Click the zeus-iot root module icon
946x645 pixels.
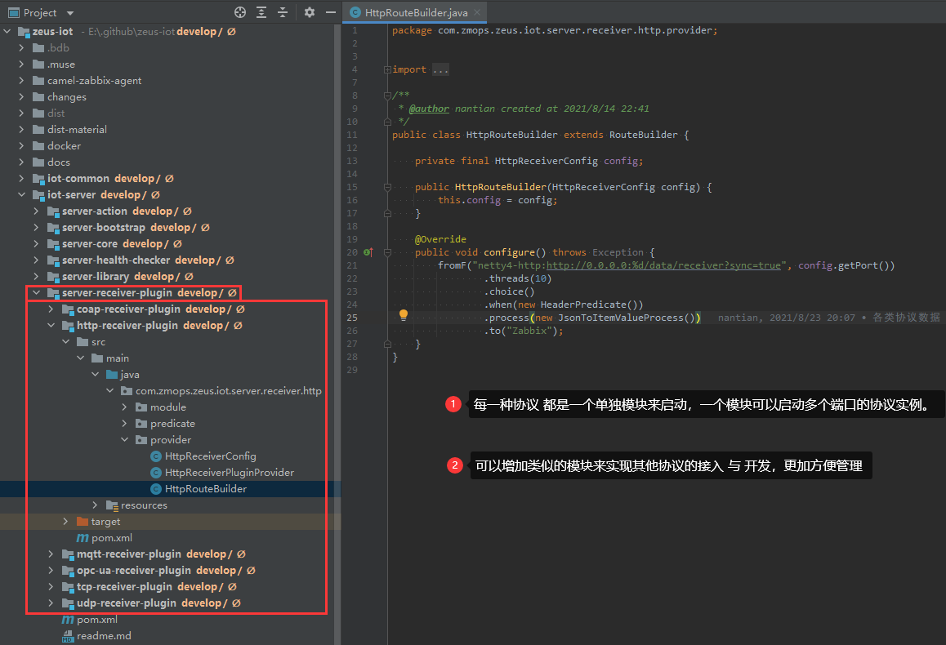[x=25, y=31]
